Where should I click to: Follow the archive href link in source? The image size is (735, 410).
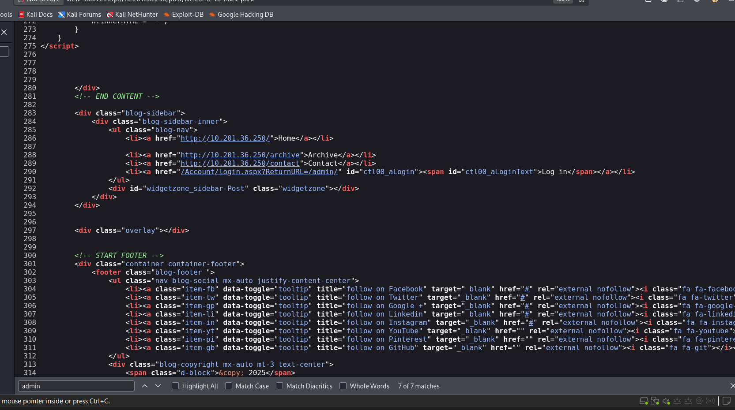click(x=240, y=155)
